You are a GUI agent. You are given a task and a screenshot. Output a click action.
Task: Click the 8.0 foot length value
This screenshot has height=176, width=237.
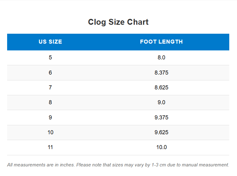161,58
